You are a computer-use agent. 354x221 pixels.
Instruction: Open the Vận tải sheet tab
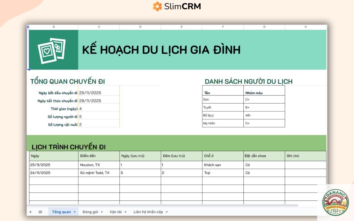pos(116,212)
